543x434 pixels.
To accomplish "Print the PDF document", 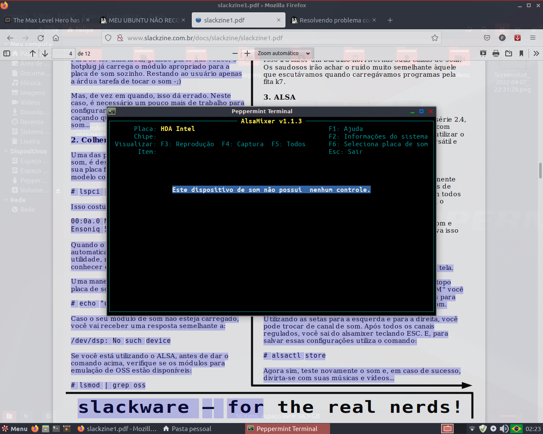I will tap(496, 53).
